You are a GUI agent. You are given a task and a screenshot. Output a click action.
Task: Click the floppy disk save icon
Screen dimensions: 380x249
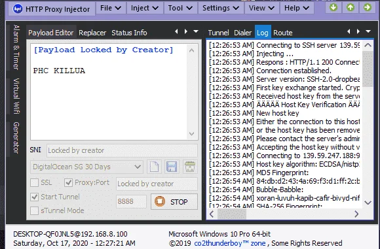172,167
